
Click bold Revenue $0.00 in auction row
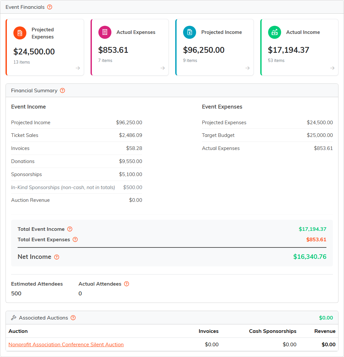pyautogui.click(x=329, y=345)
